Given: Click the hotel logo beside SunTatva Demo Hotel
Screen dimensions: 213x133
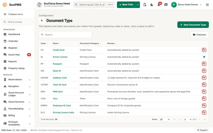Looking at the screenshot, I should click(x=39, y=5).
